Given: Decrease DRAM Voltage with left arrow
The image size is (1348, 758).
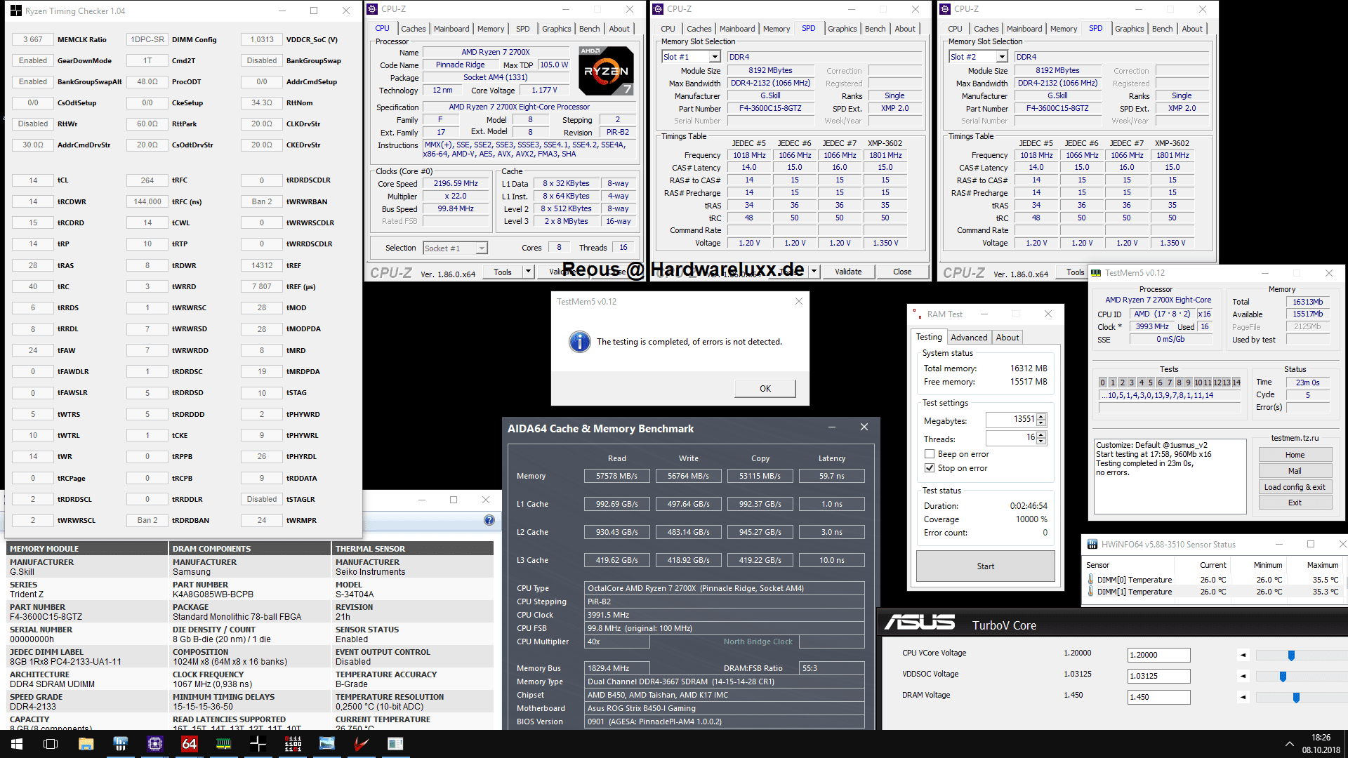Looking at the screenshot, I should pos(1243,697).
